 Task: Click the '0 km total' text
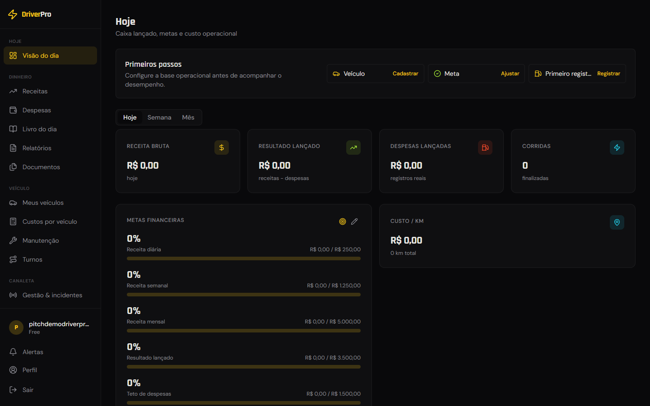click(x=403, y=253)
